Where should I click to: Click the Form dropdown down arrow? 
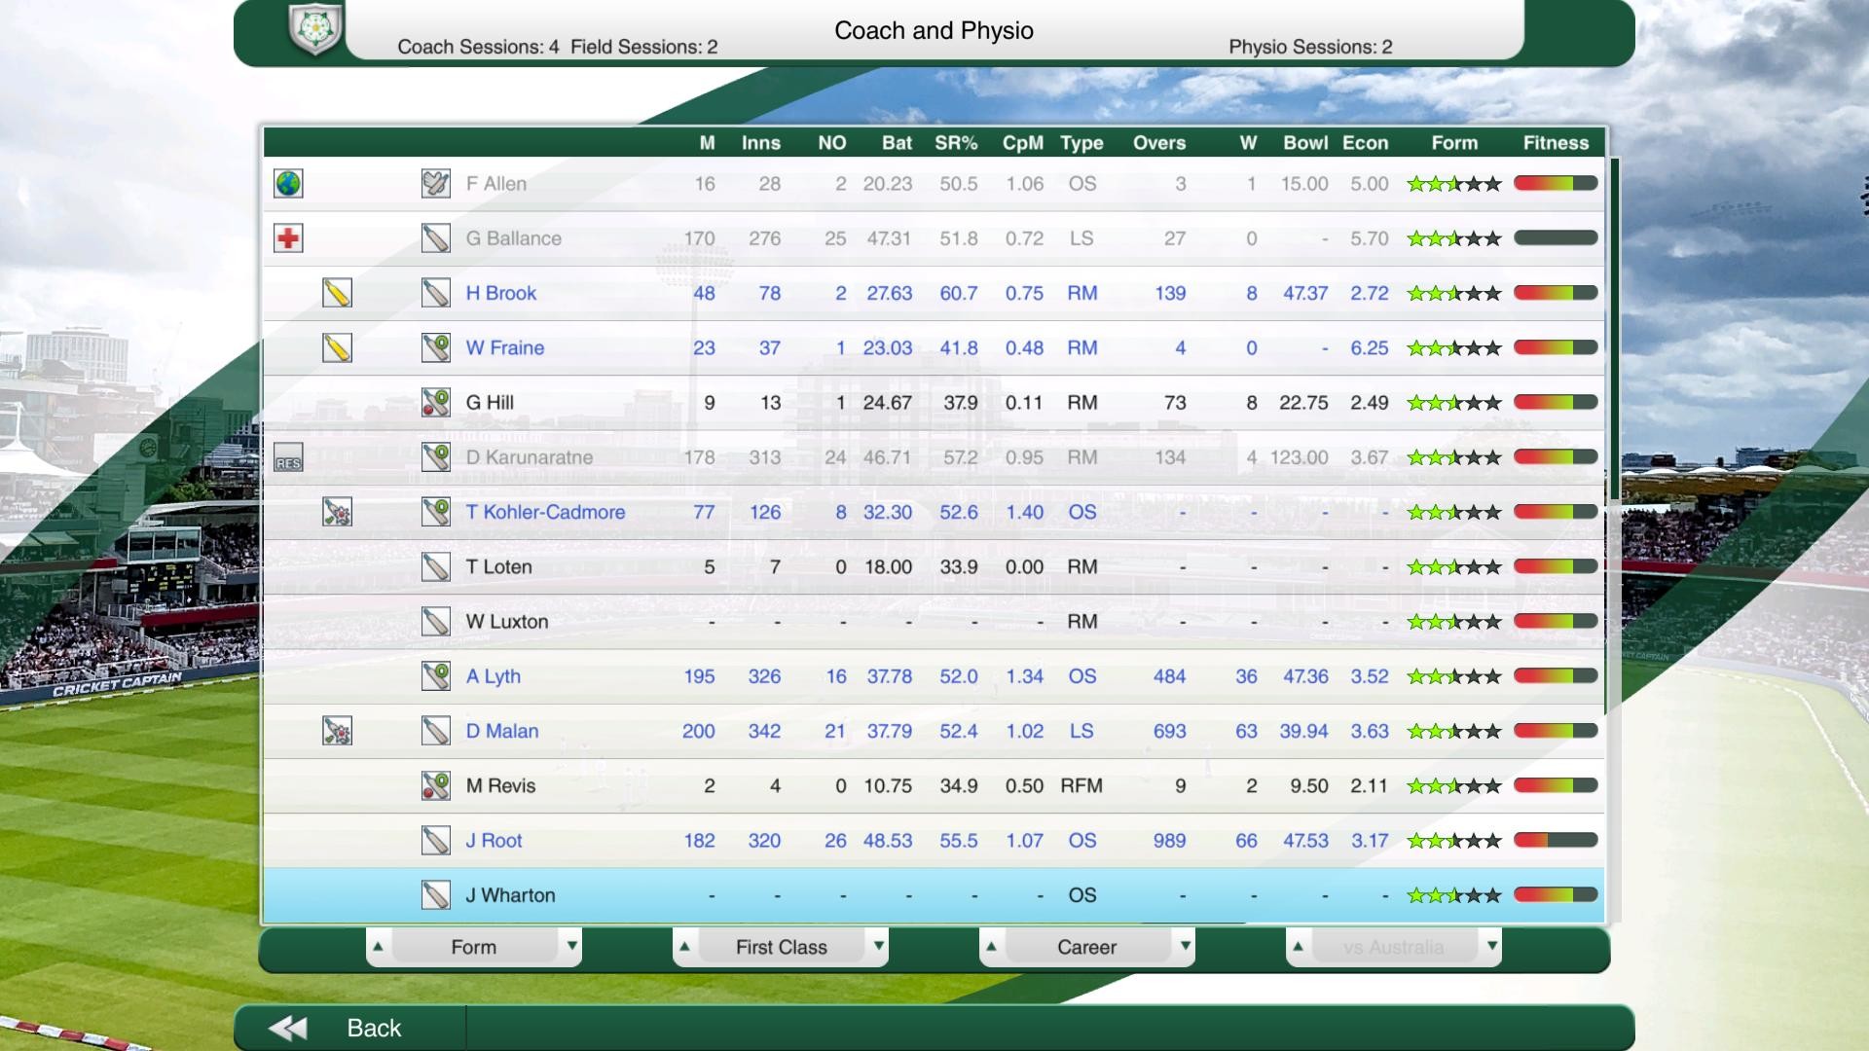pos(571,946)
